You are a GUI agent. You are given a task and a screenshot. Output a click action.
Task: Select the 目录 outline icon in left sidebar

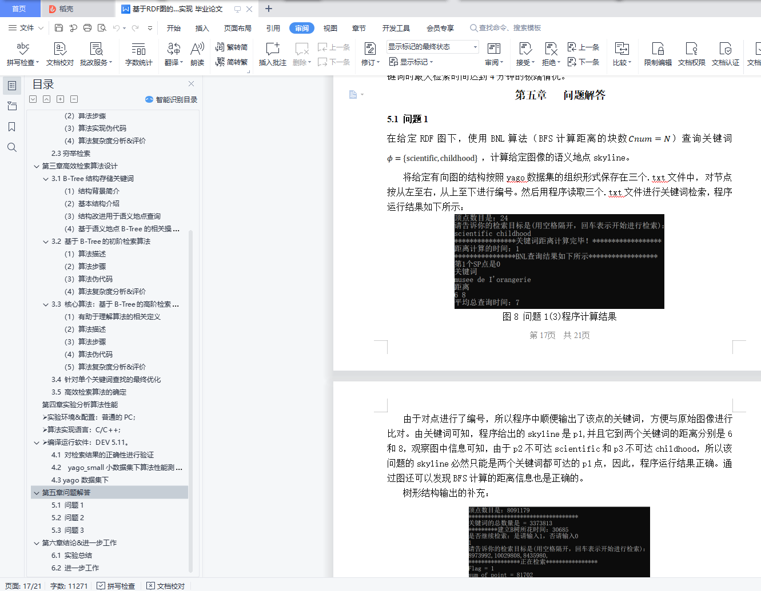coord(11,86)
